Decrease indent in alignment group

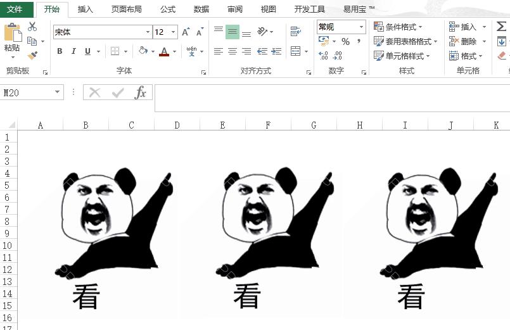[262, 51]
